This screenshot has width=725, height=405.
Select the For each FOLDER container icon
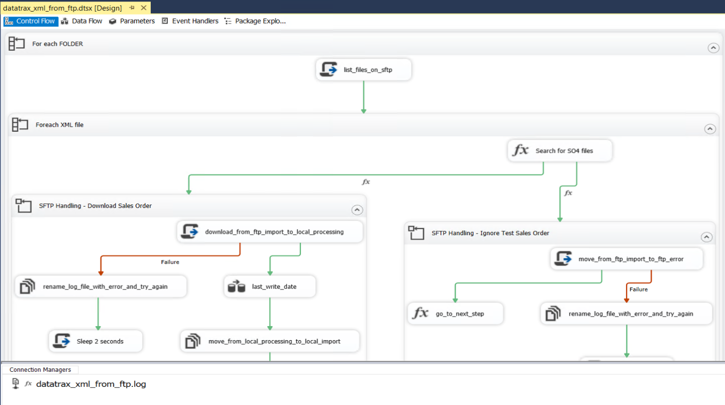coord(16,43)
